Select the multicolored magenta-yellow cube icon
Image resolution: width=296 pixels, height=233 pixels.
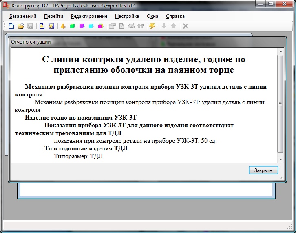(101, 26)
